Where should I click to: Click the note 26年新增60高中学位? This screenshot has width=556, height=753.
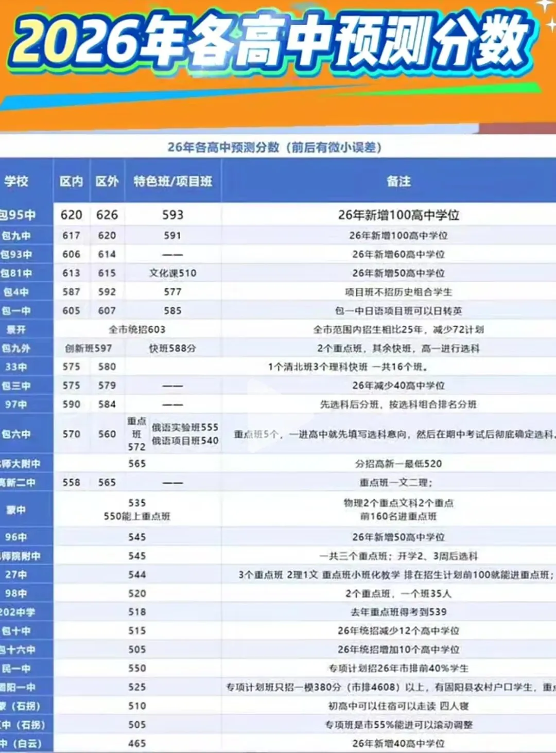398,254
